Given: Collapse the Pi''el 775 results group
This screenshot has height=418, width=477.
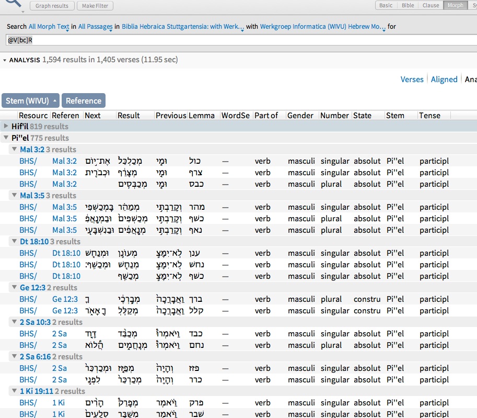Looking at the screenshot, I should coord(6,138).
